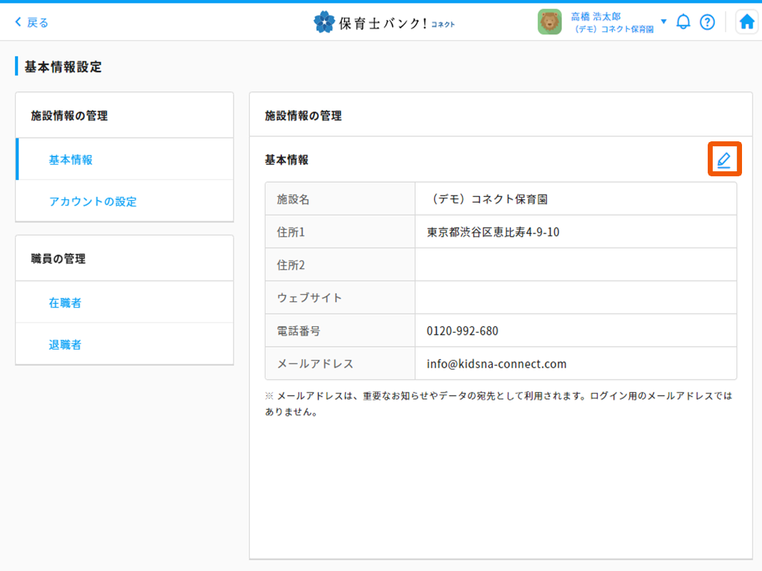Viewport: 762px width, 571px height.
Task: Click the 保育士バンク! コネクト flower logo
Action: 324,22
